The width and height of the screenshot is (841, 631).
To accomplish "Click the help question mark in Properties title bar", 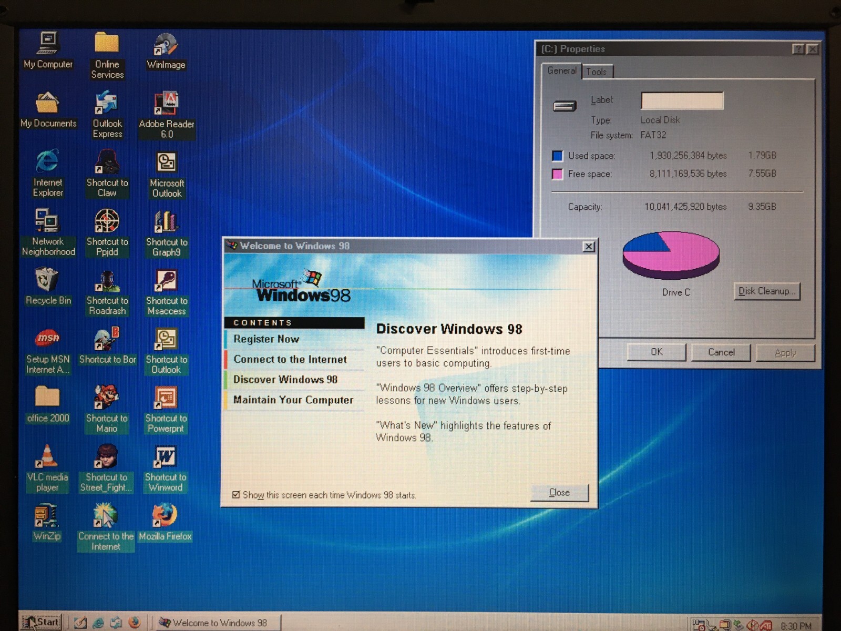I will click(798, 49).
